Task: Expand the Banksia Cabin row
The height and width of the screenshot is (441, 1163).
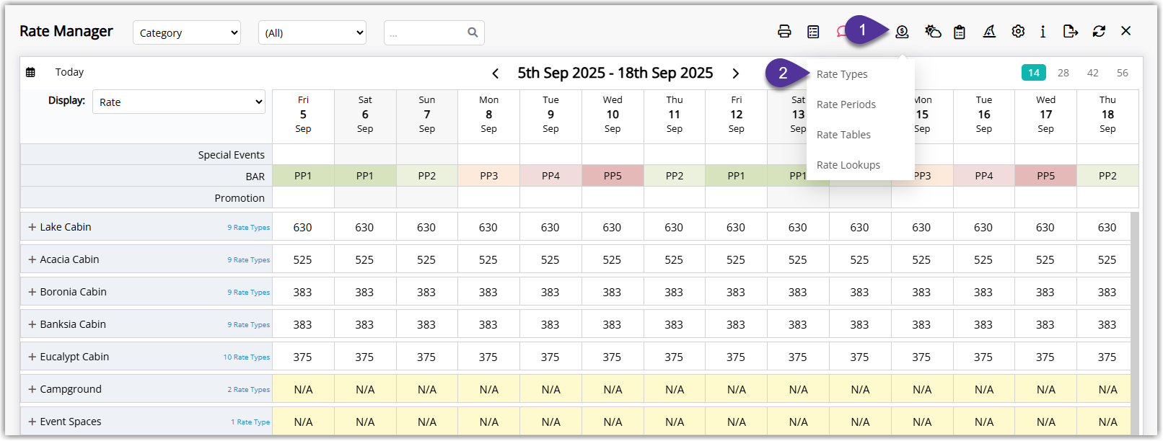Action: point(32,324)
